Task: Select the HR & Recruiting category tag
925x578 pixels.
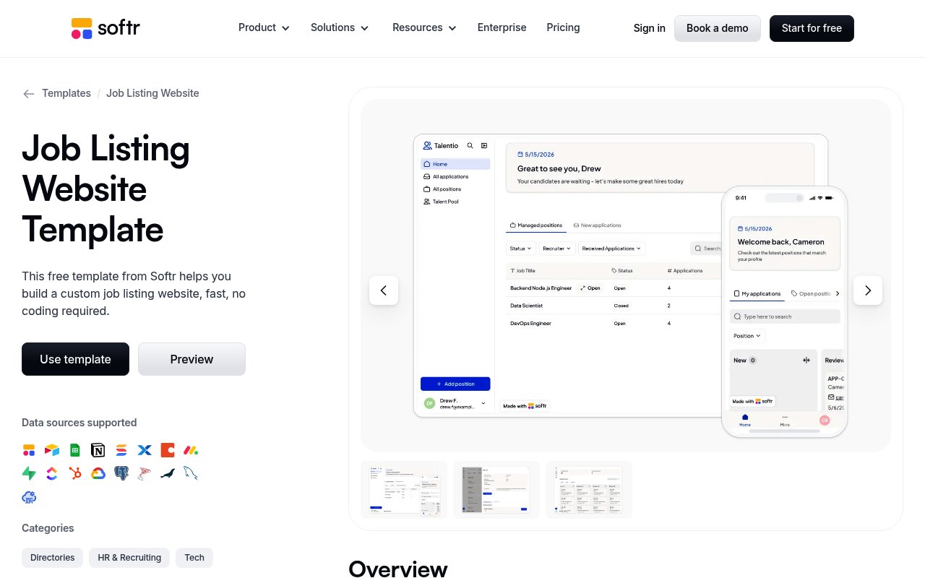Action: (129, 558)
